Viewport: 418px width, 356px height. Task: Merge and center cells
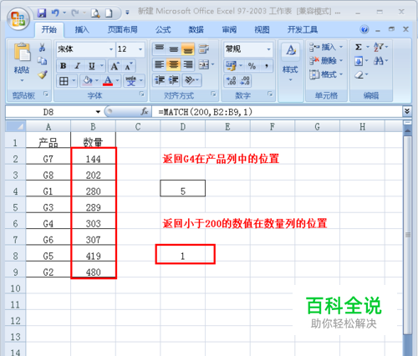tap(204, 64)
